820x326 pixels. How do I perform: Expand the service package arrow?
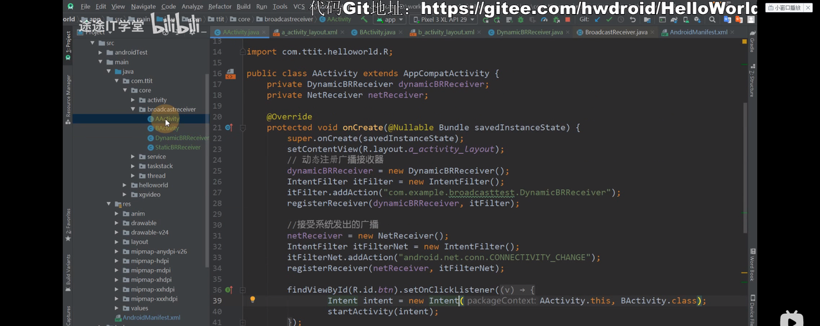133,157
